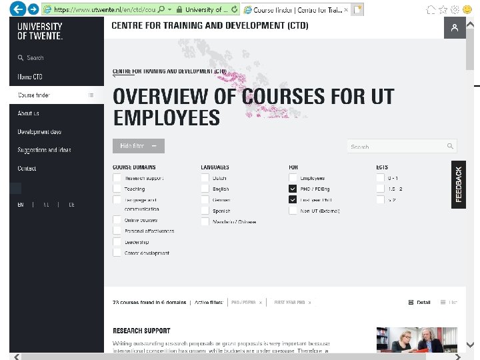The width and height of the screenshot is (480, 360).
Task: Collapse filters with Hide filter button
Action: [139, 146]
